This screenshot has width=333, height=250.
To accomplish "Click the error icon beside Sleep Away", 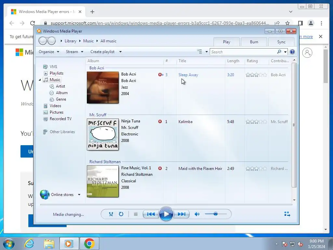I will [160, 75].
